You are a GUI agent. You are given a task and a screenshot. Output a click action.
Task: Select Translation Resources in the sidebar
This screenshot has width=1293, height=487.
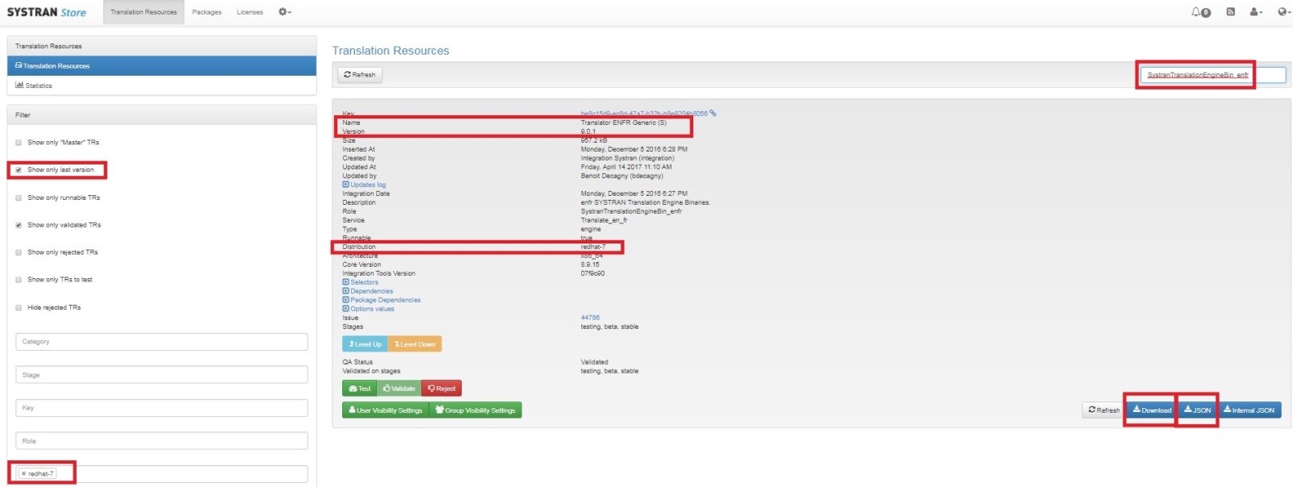161,66
